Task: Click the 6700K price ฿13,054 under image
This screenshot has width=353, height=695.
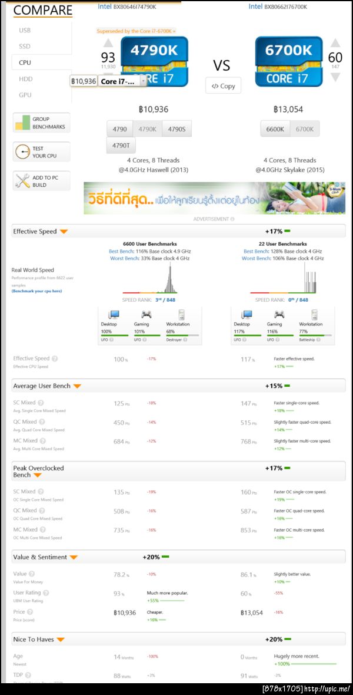Action: point(288,110)
